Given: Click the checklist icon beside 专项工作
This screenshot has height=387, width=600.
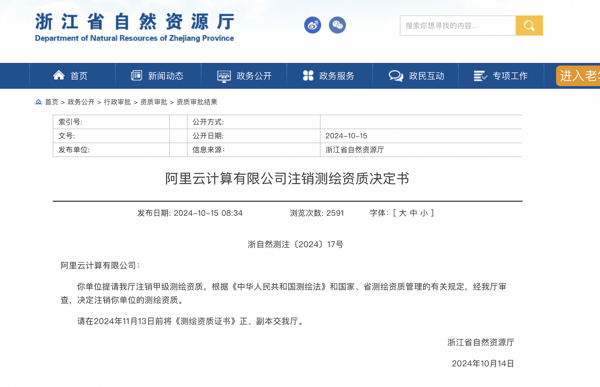Looking at the screenshot, I should coord(480,76).
